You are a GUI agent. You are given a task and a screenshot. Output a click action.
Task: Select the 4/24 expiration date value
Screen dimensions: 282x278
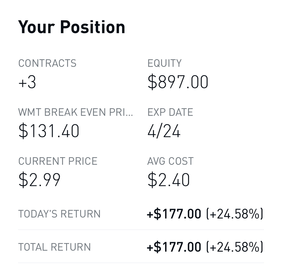[x=164, y=131]
